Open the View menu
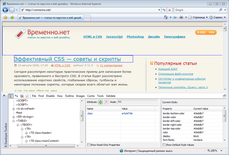Screen dimensions: 229x155 pos(60,96)
